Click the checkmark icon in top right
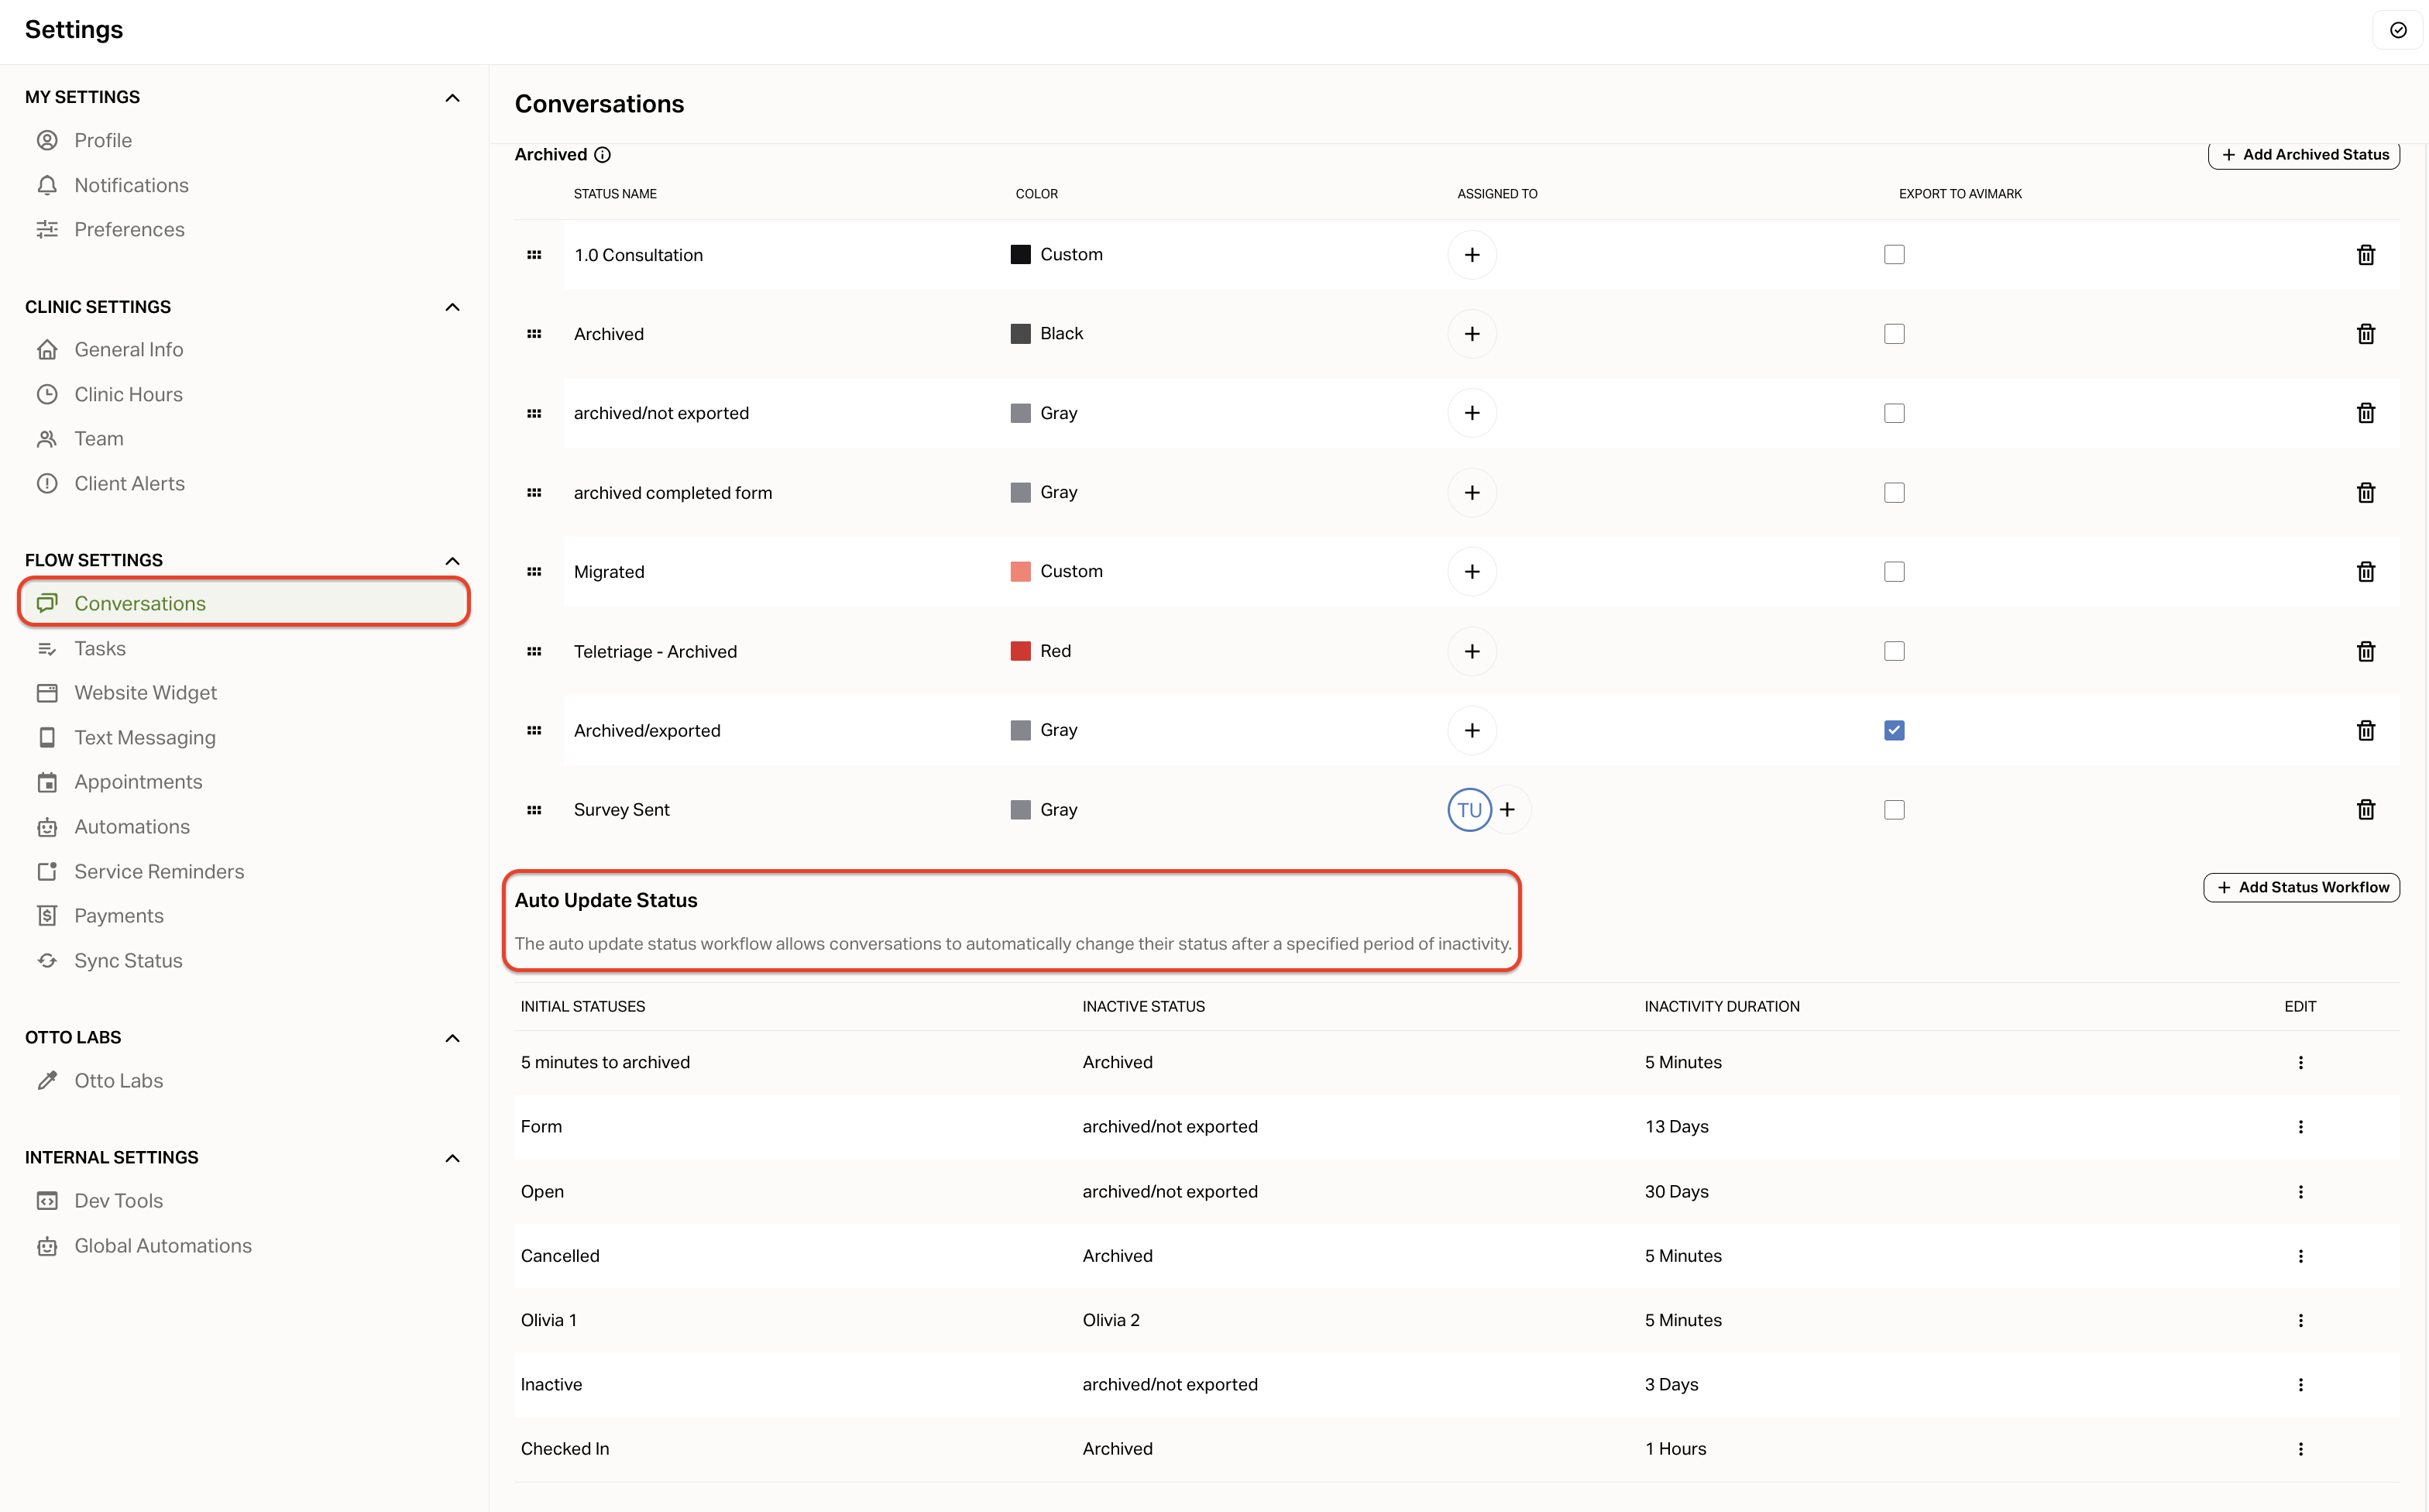Screen dimensions: 2429x1512 click(x=2398, y=30)
